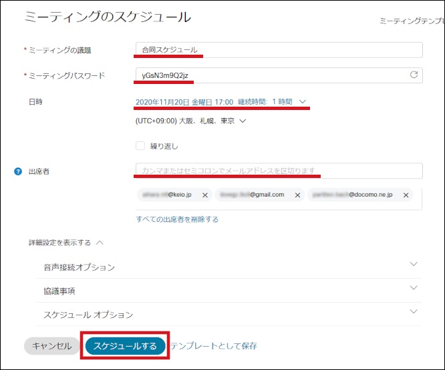Remove the docomo.ne.jp attendee chip
Viewport: 445px width, 370px height.
[x=404, y=195]
